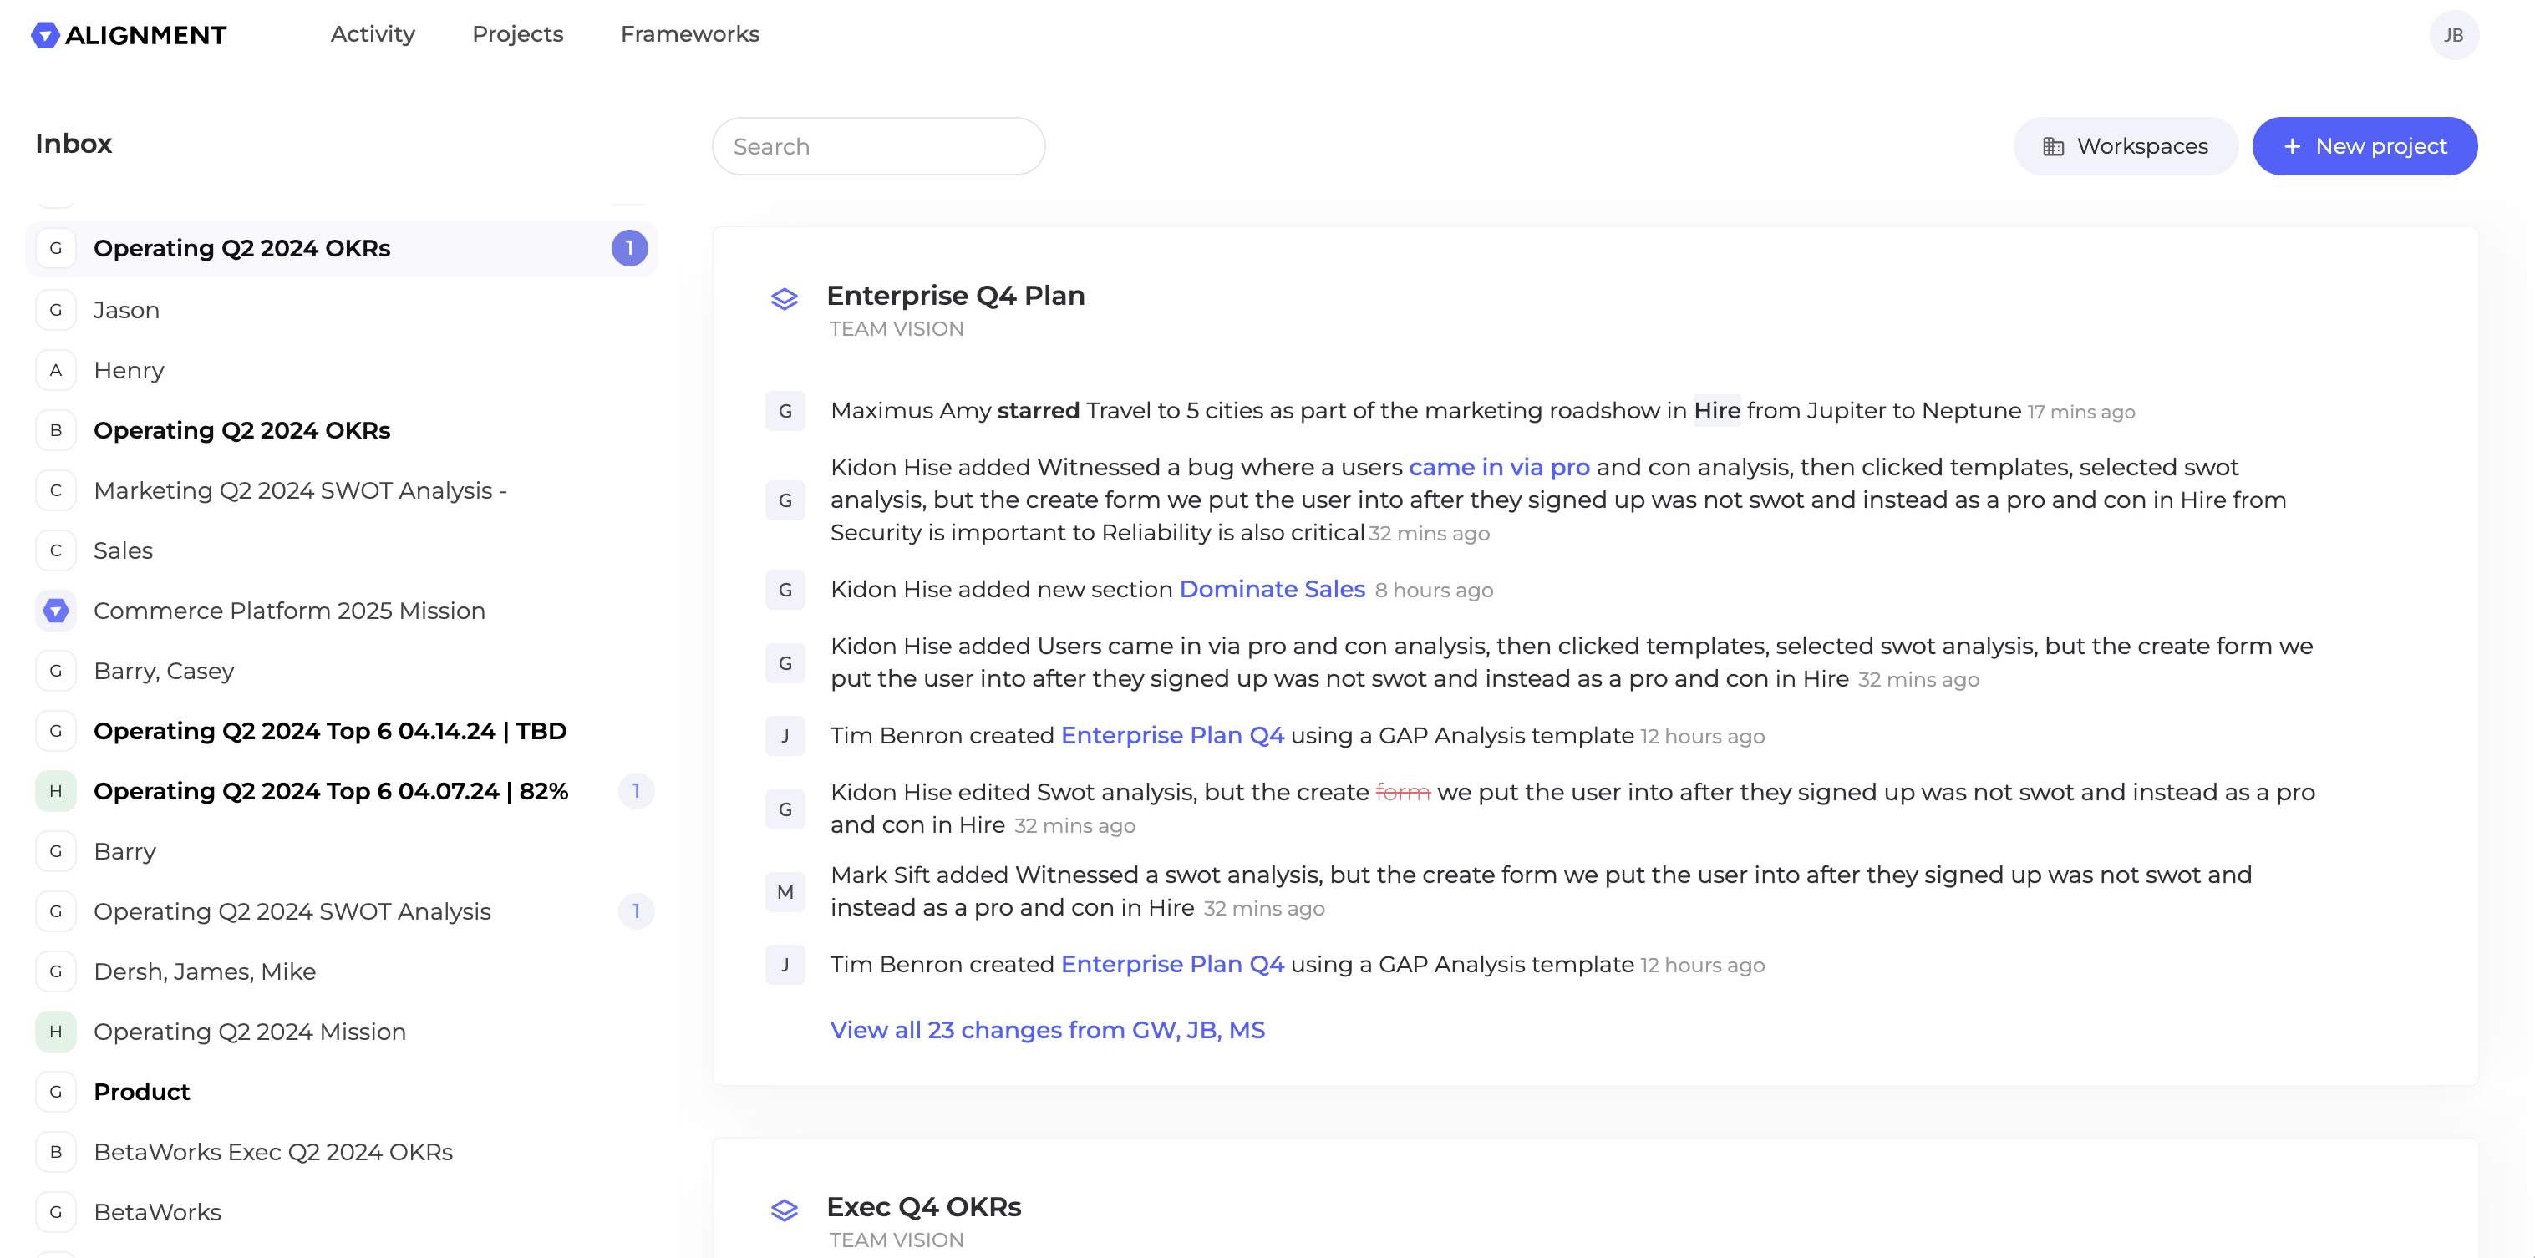The image size is (2535, 1258).
Task: Click the building icon inside the Workspaces button
Action: point(2054,145)
